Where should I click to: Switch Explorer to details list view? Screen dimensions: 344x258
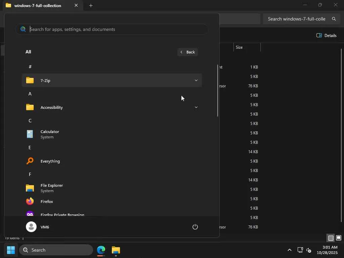point(331,238)
